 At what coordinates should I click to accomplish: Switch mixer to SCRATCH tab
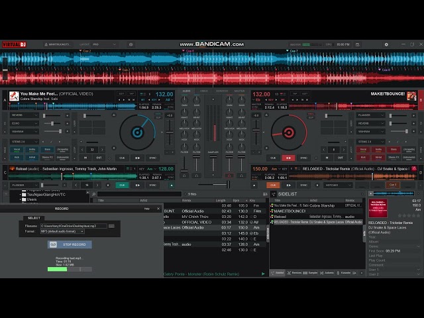(x=222, y=91)
